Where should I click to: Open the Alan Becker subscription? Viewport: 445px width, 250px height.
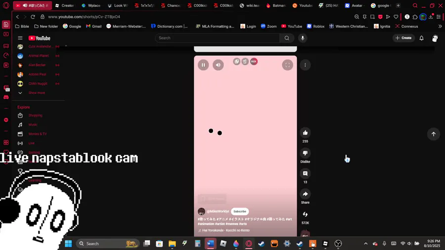pyautogui.click(x=38, y=65)
